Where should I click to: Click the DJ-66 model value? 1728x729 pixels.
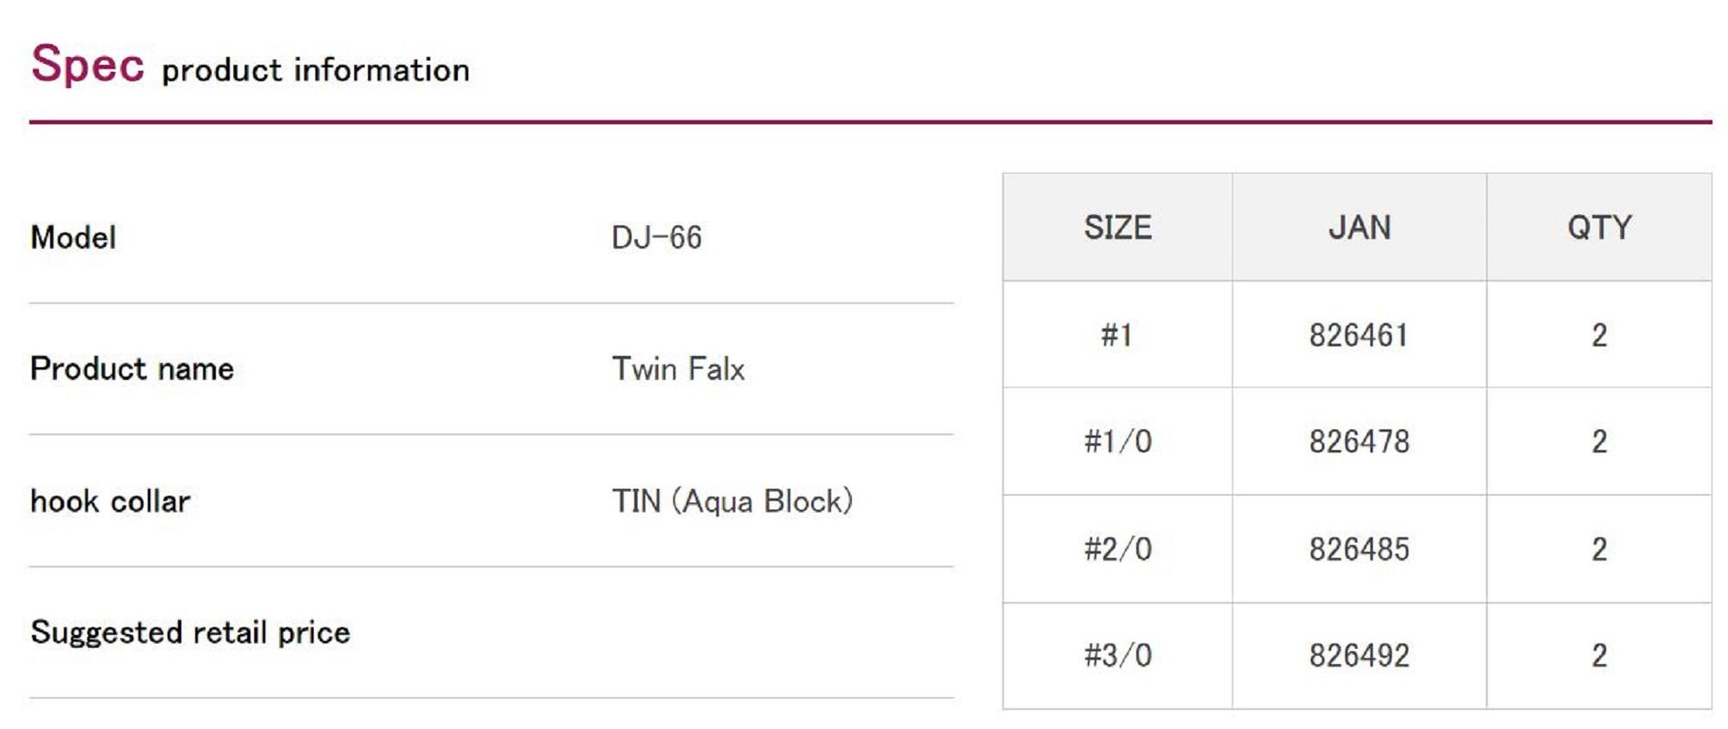(x=657, y=238)
